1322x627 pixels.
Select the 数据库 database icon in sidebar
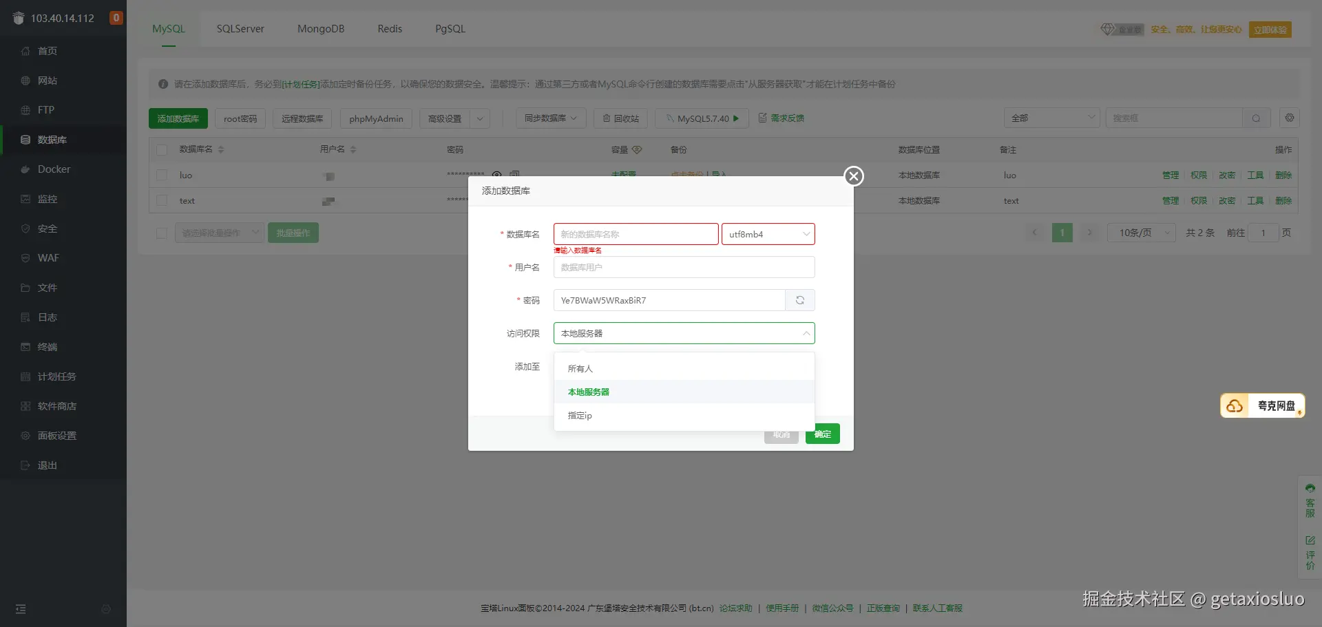[x=25, y=140]
